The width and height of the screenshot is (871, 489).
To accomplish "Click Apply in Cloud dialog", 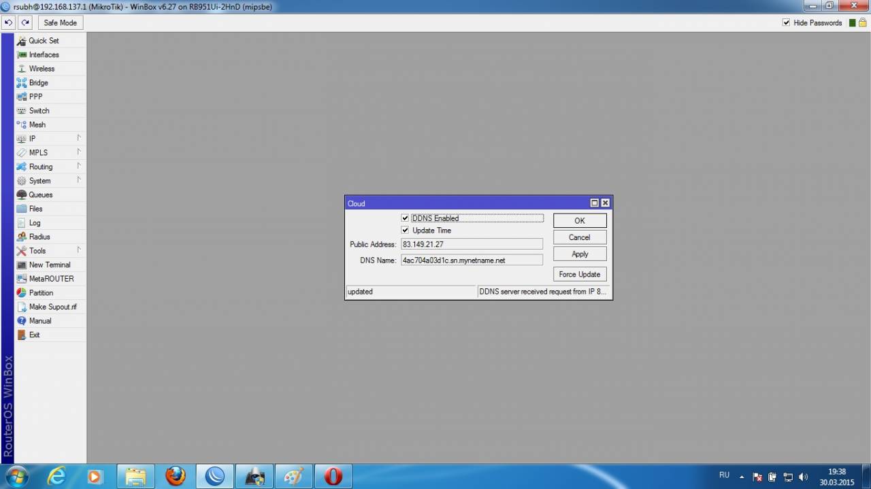I will 580,254.
